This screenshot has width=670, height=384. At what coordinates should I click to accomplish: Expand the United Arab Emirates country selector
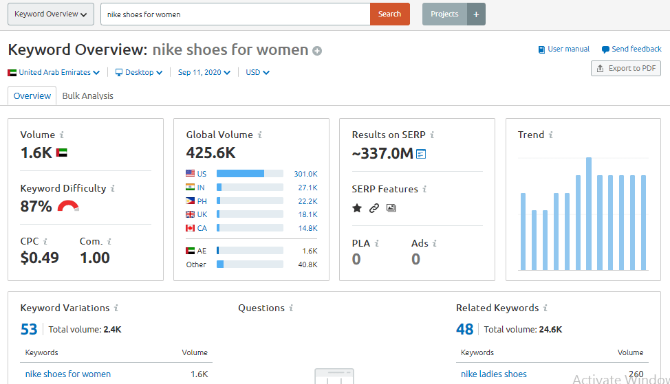(x=54, y=72)
